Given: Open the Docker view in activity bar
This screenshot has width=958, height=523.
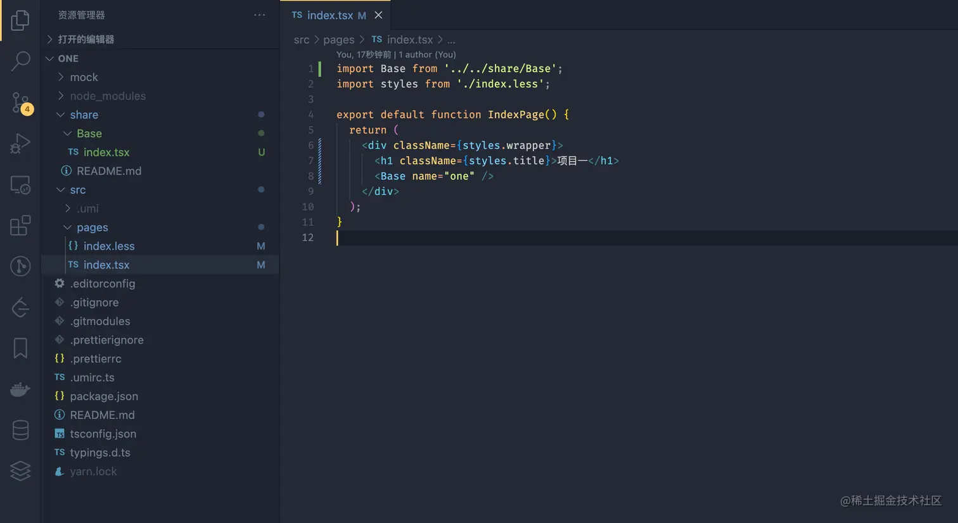Looking at the screenshot, I should [x=20, y=389].
